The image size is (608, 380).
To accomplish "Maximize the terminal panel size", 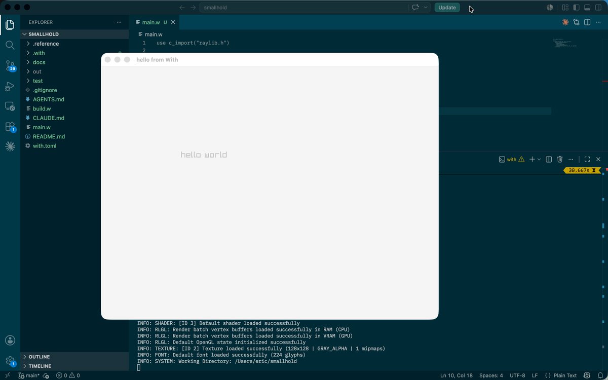I will [587, 159].
